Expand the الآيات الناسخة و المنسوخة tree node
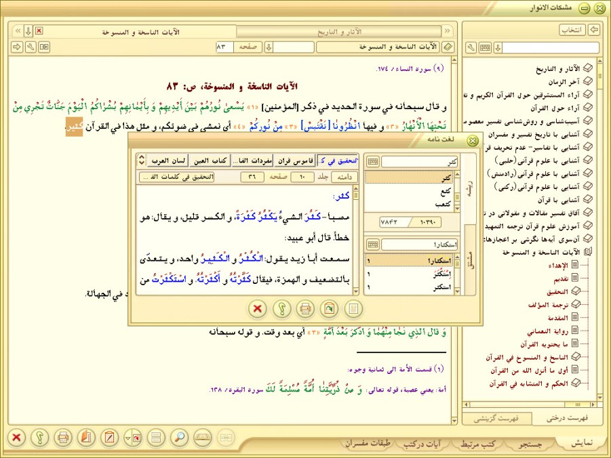Viewport: 611px width, 458px height. pyautogui.click(x=587, y=252)
